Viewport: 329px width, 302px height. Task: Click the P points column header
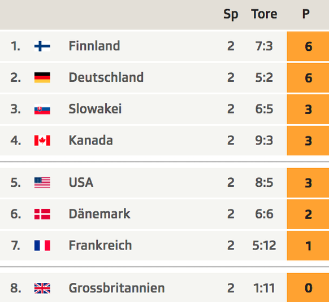coord(306,14)
